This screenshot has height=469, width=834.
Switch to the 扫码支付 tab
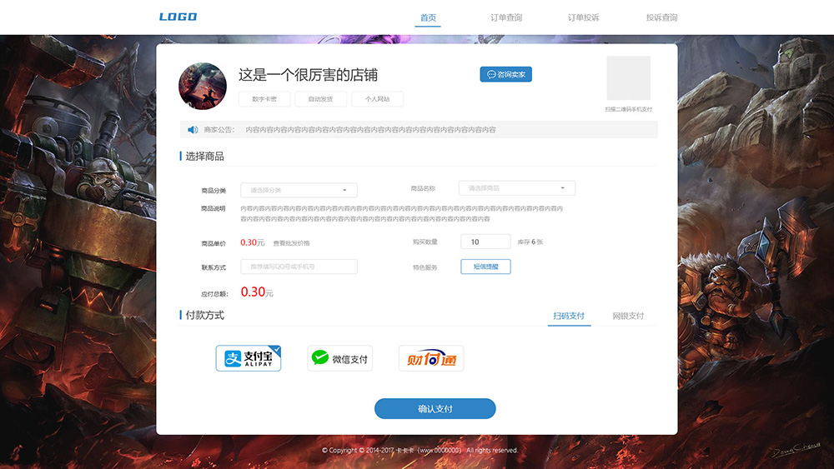(569, 316)
